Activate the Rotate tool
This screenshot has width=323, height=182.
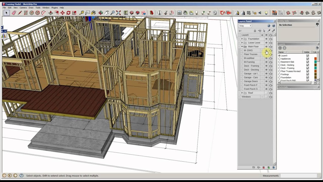click(x=68, y=13)
